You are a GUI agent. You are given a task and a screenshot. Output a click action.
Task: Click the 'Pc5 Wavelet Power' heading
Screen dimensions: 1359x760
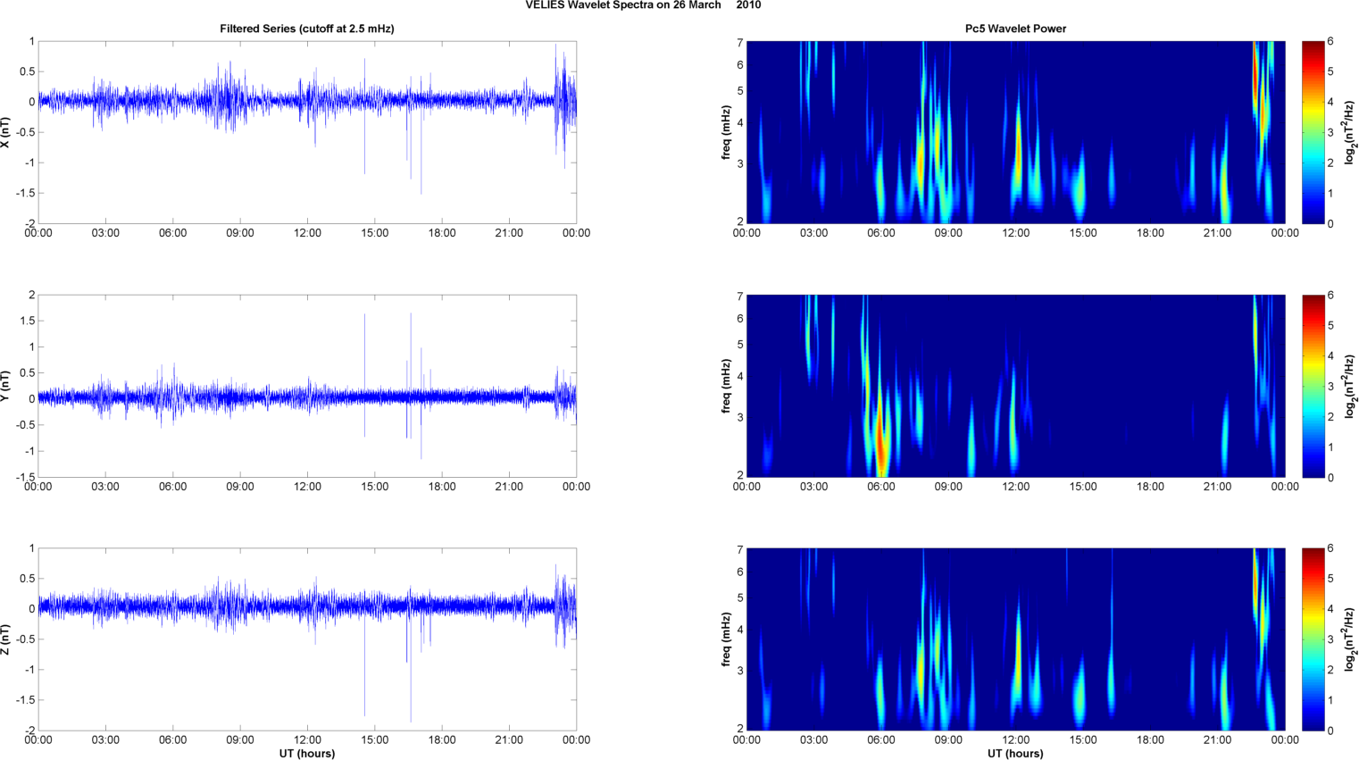[x=1015, y=29]
